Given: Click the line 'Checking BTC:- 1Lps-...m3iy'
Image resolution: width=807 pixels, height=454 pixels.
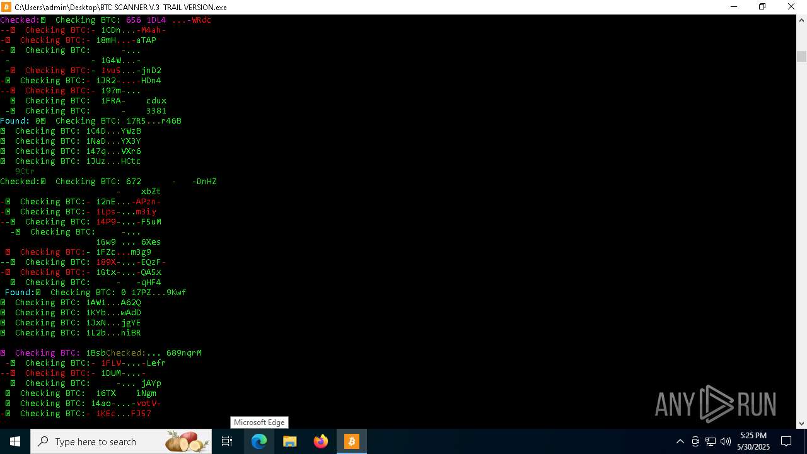Looking at the screenshot, I should [x=78, y=211].
